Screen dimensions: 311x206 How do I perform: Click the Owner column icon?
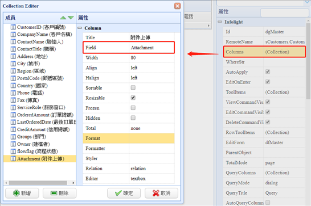13,144
